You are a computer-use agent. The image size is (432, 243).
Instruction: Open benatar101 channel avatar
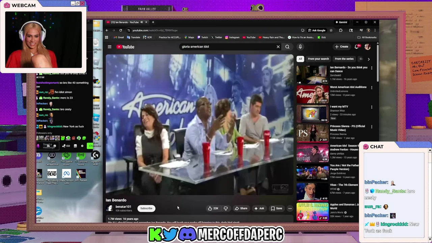pos(109,208)
